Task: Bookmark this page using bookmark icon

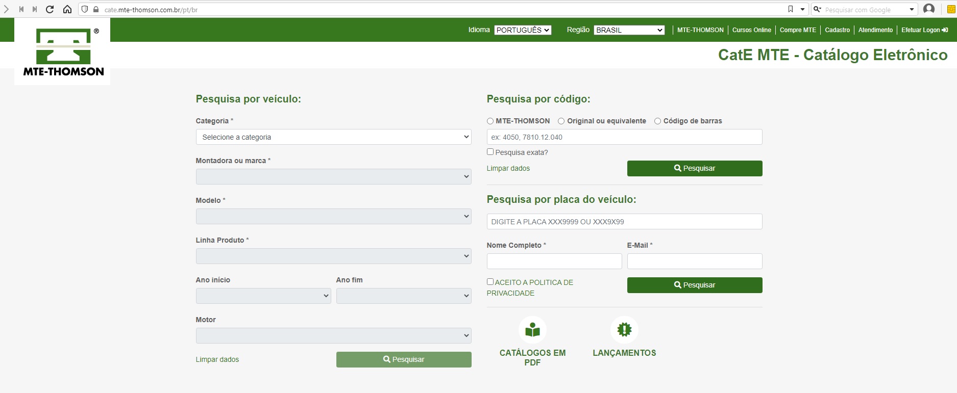Action: click(791, 9)
